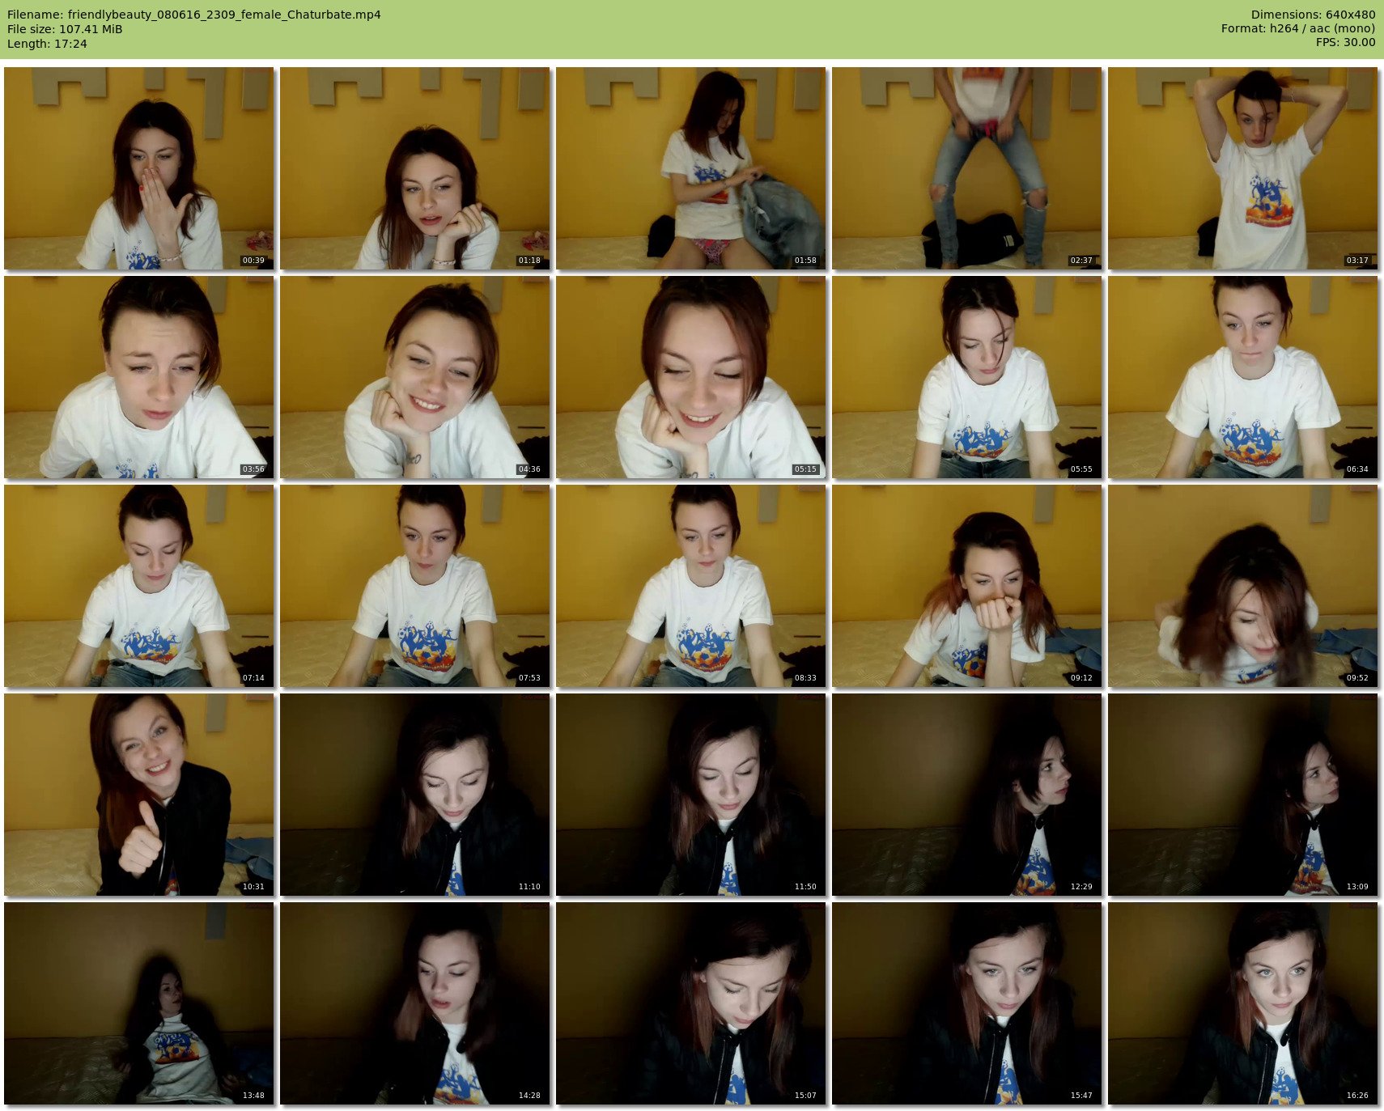Select the frame with timestamp 09:12

(967, 586)
